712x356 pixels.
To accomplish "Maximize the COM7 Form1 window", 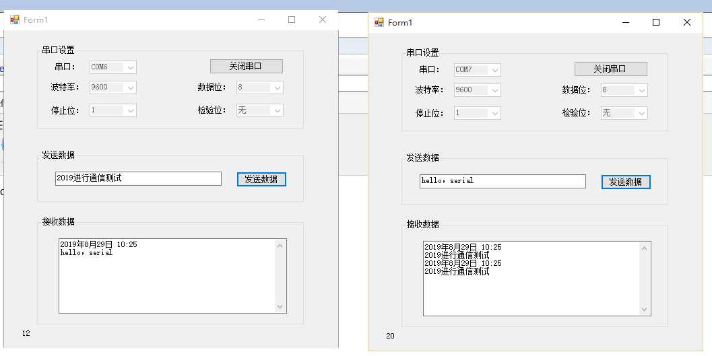I will point(655,22).
